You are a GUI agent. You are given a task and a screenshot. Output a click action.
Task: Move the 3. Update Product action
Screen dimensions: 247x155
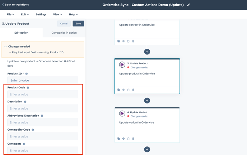[124, 90]
